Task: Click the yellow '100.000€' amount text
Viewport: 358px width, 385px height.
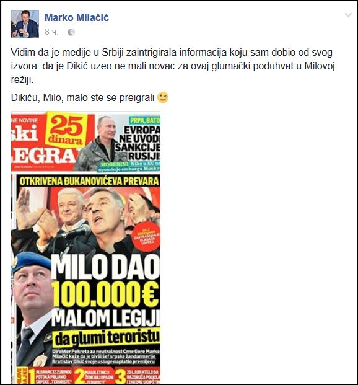Action: click(105, 293)
